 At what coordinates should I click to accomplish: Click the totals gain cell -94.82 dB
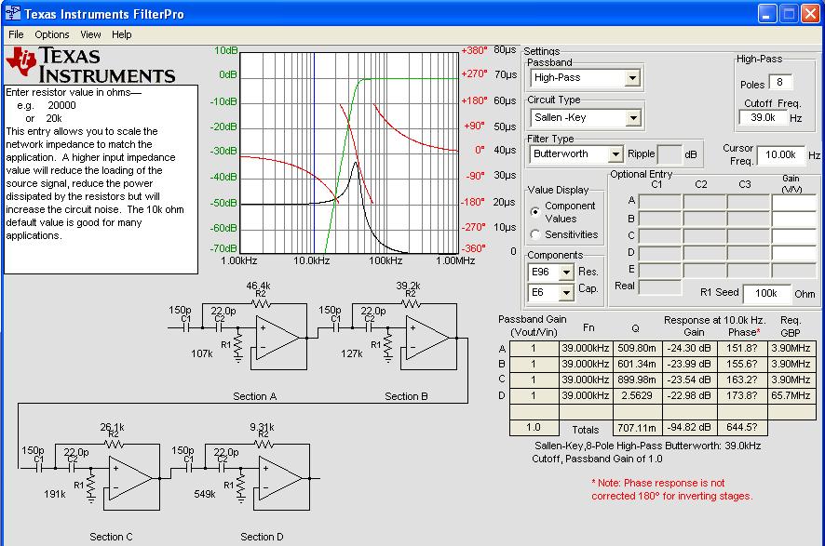[x=689, y=428]
